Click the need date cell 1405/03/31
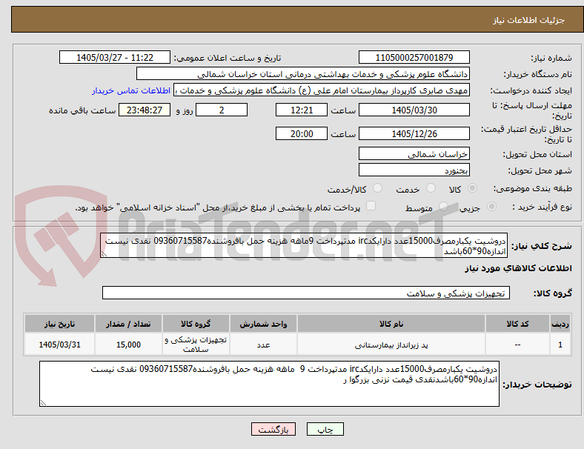 (59, 345)
